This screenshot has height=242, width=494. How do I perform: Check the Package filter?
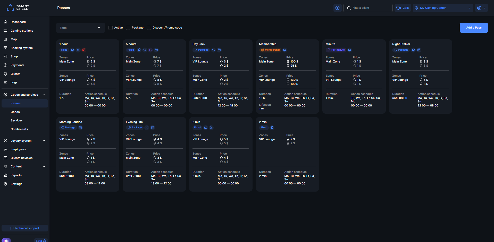point(128,28)
